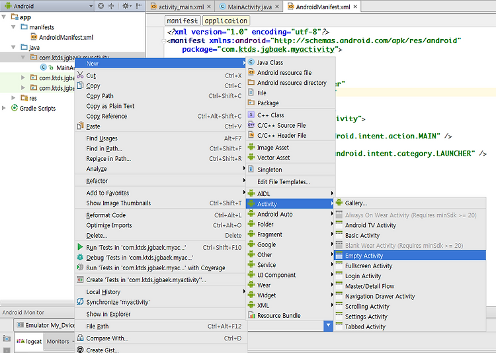Image resolution: width=496 pixels, height=353 pixels.
Task: Select Navigation Drawer Activity
Action: click(410, 296)
